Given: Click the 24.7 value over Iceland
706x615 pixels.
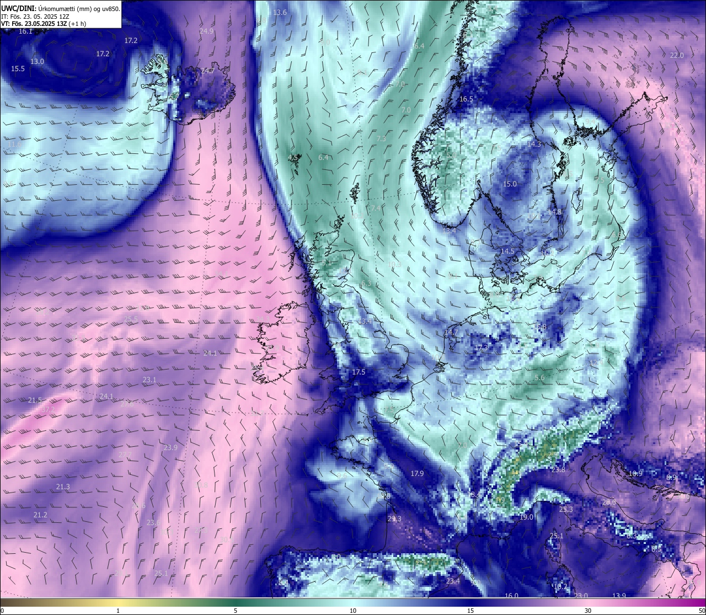Looking at the screenshot, I should tap(208, 71).
